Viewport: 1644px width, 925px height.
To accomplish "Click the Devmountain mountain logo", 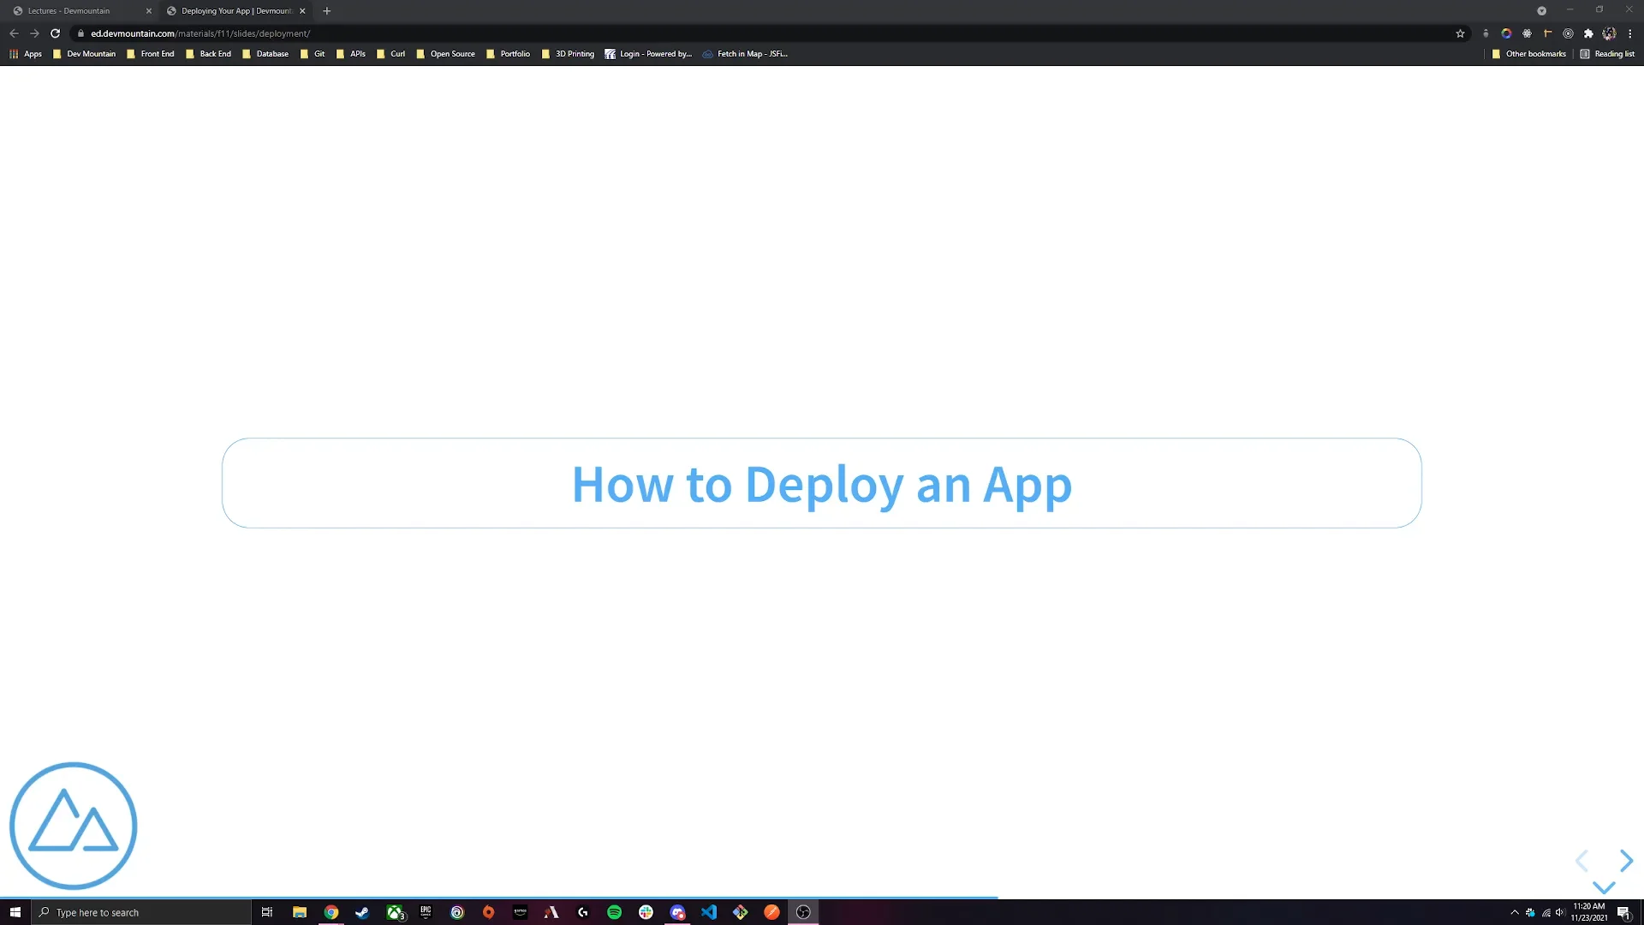I will (x=74, y=826).
